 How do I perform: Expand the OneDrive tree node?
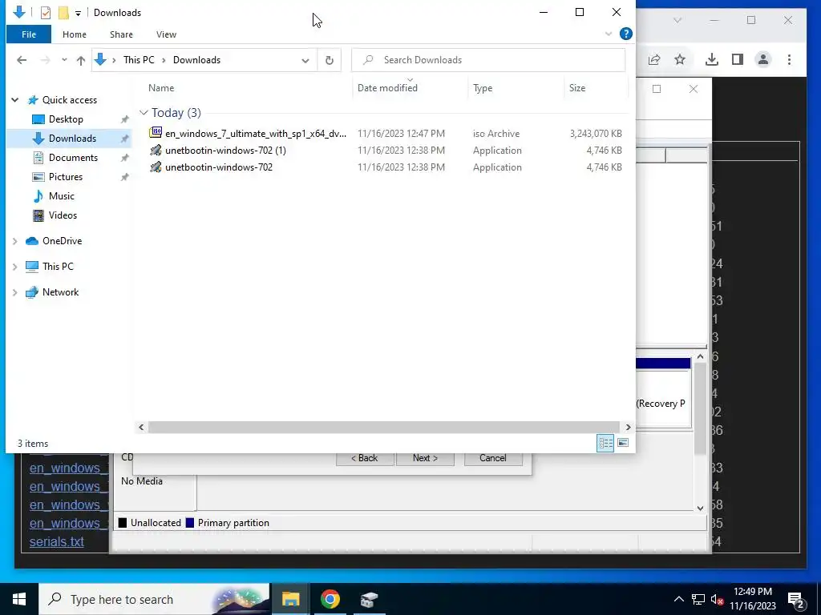[14, 241]
